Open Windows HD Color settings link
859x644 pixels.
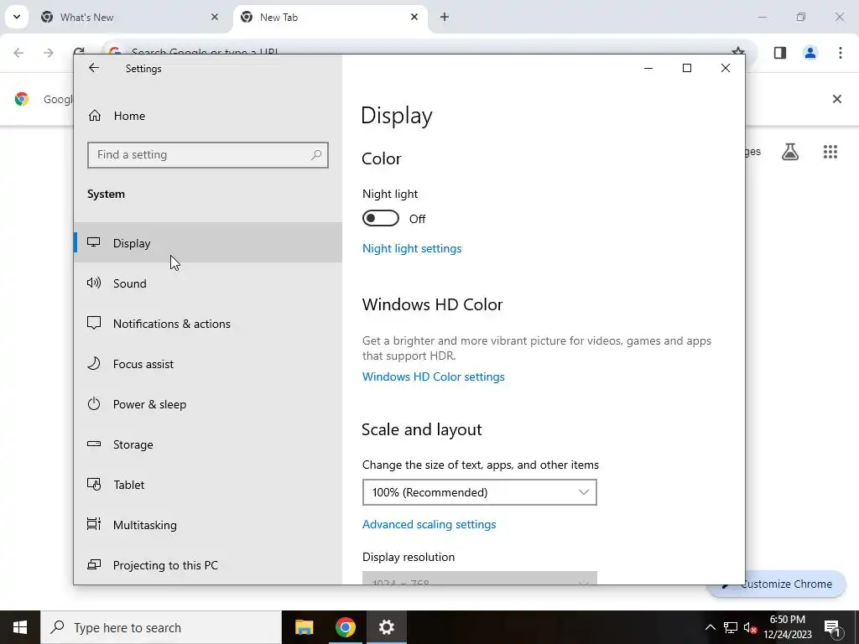(x=434, y=377)
